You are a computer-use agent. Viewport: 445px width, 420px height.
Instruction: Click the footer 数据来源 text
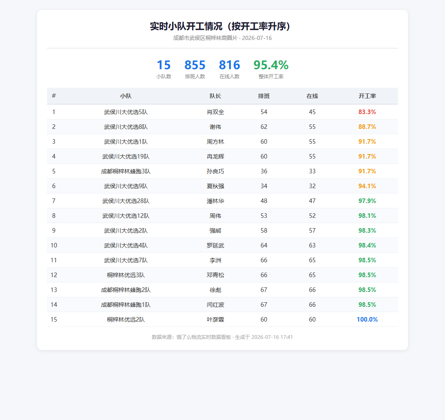click(222, 337)
